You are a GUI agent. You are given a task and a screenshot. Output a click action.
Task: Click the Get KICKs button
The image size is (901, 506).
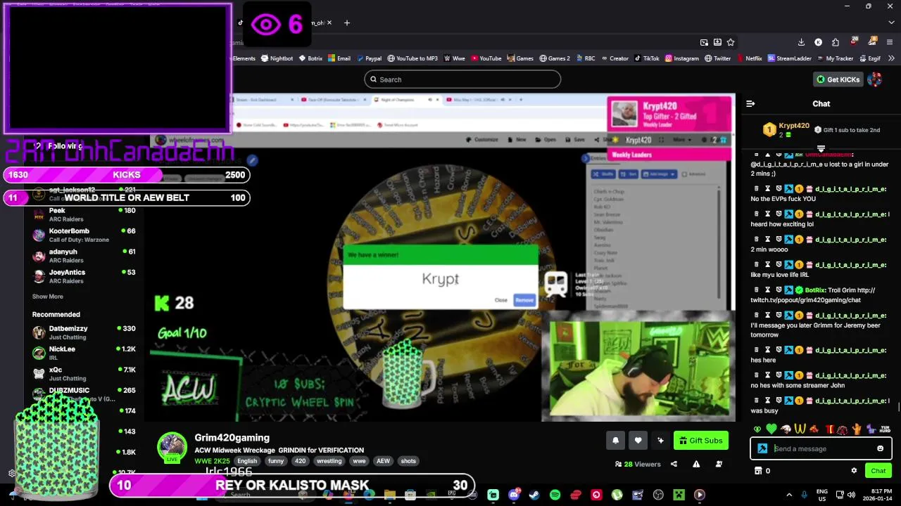838,79
